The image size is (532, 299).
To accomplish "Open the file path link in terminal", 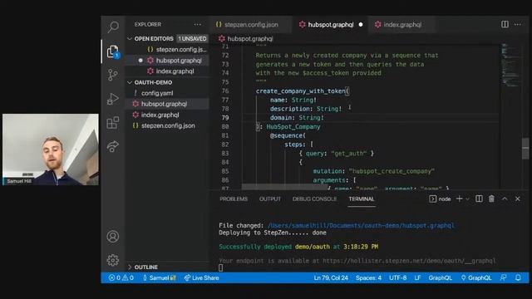I will pos(361,225).
